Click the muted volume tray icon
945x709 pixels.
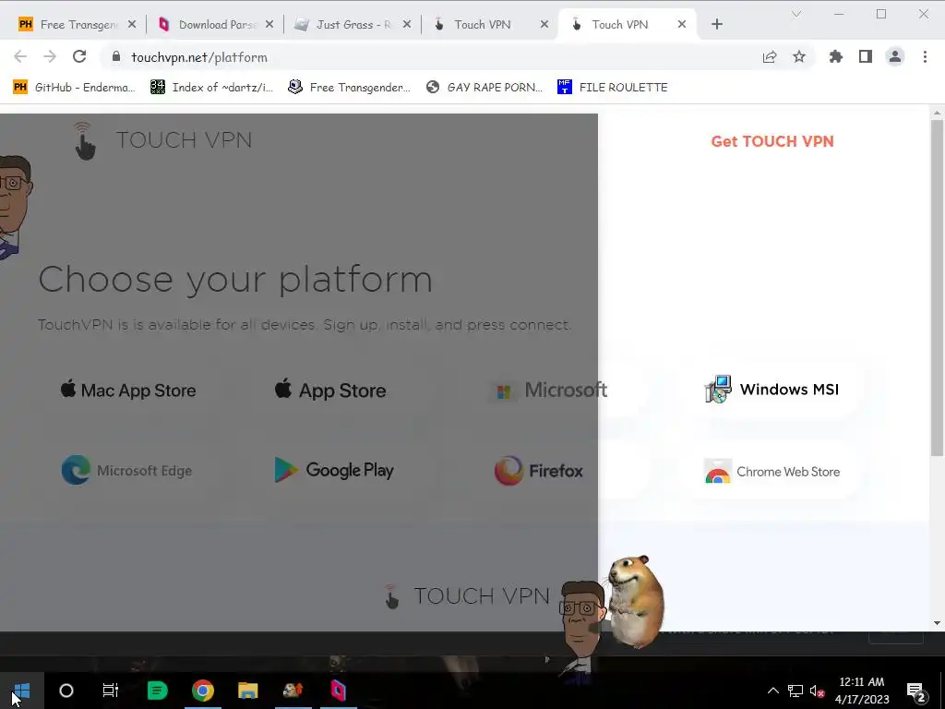[x=818, y=691]
